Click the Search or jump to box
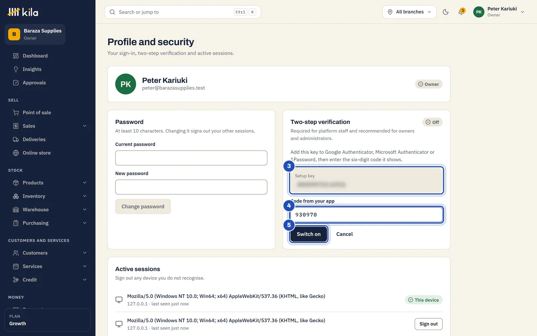Screen dimensions: 537x336 pos(183,12)
